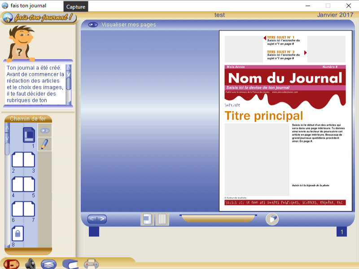This screenshot has width=359, height=269.
Task: Switch to single page view mode
Action: click(x=147, y=219)
